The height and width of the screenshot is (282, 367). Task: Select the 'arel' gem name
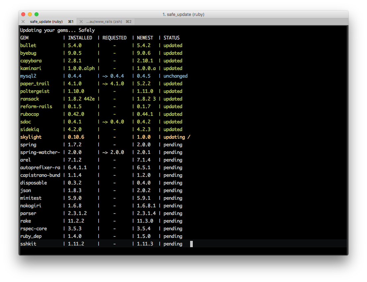point(25,160)
